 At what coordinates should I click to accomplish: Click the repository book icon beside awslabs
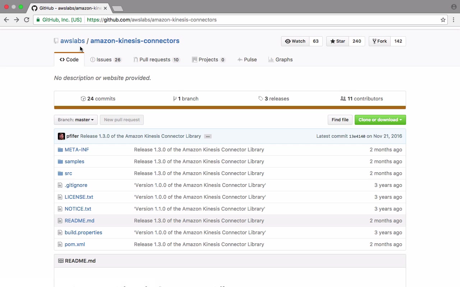56,41
